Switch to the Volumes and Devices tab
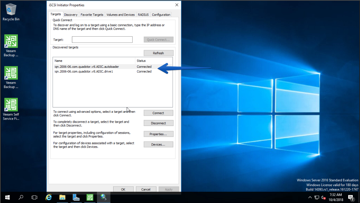360x203 pixels. [x=120, y=15]
